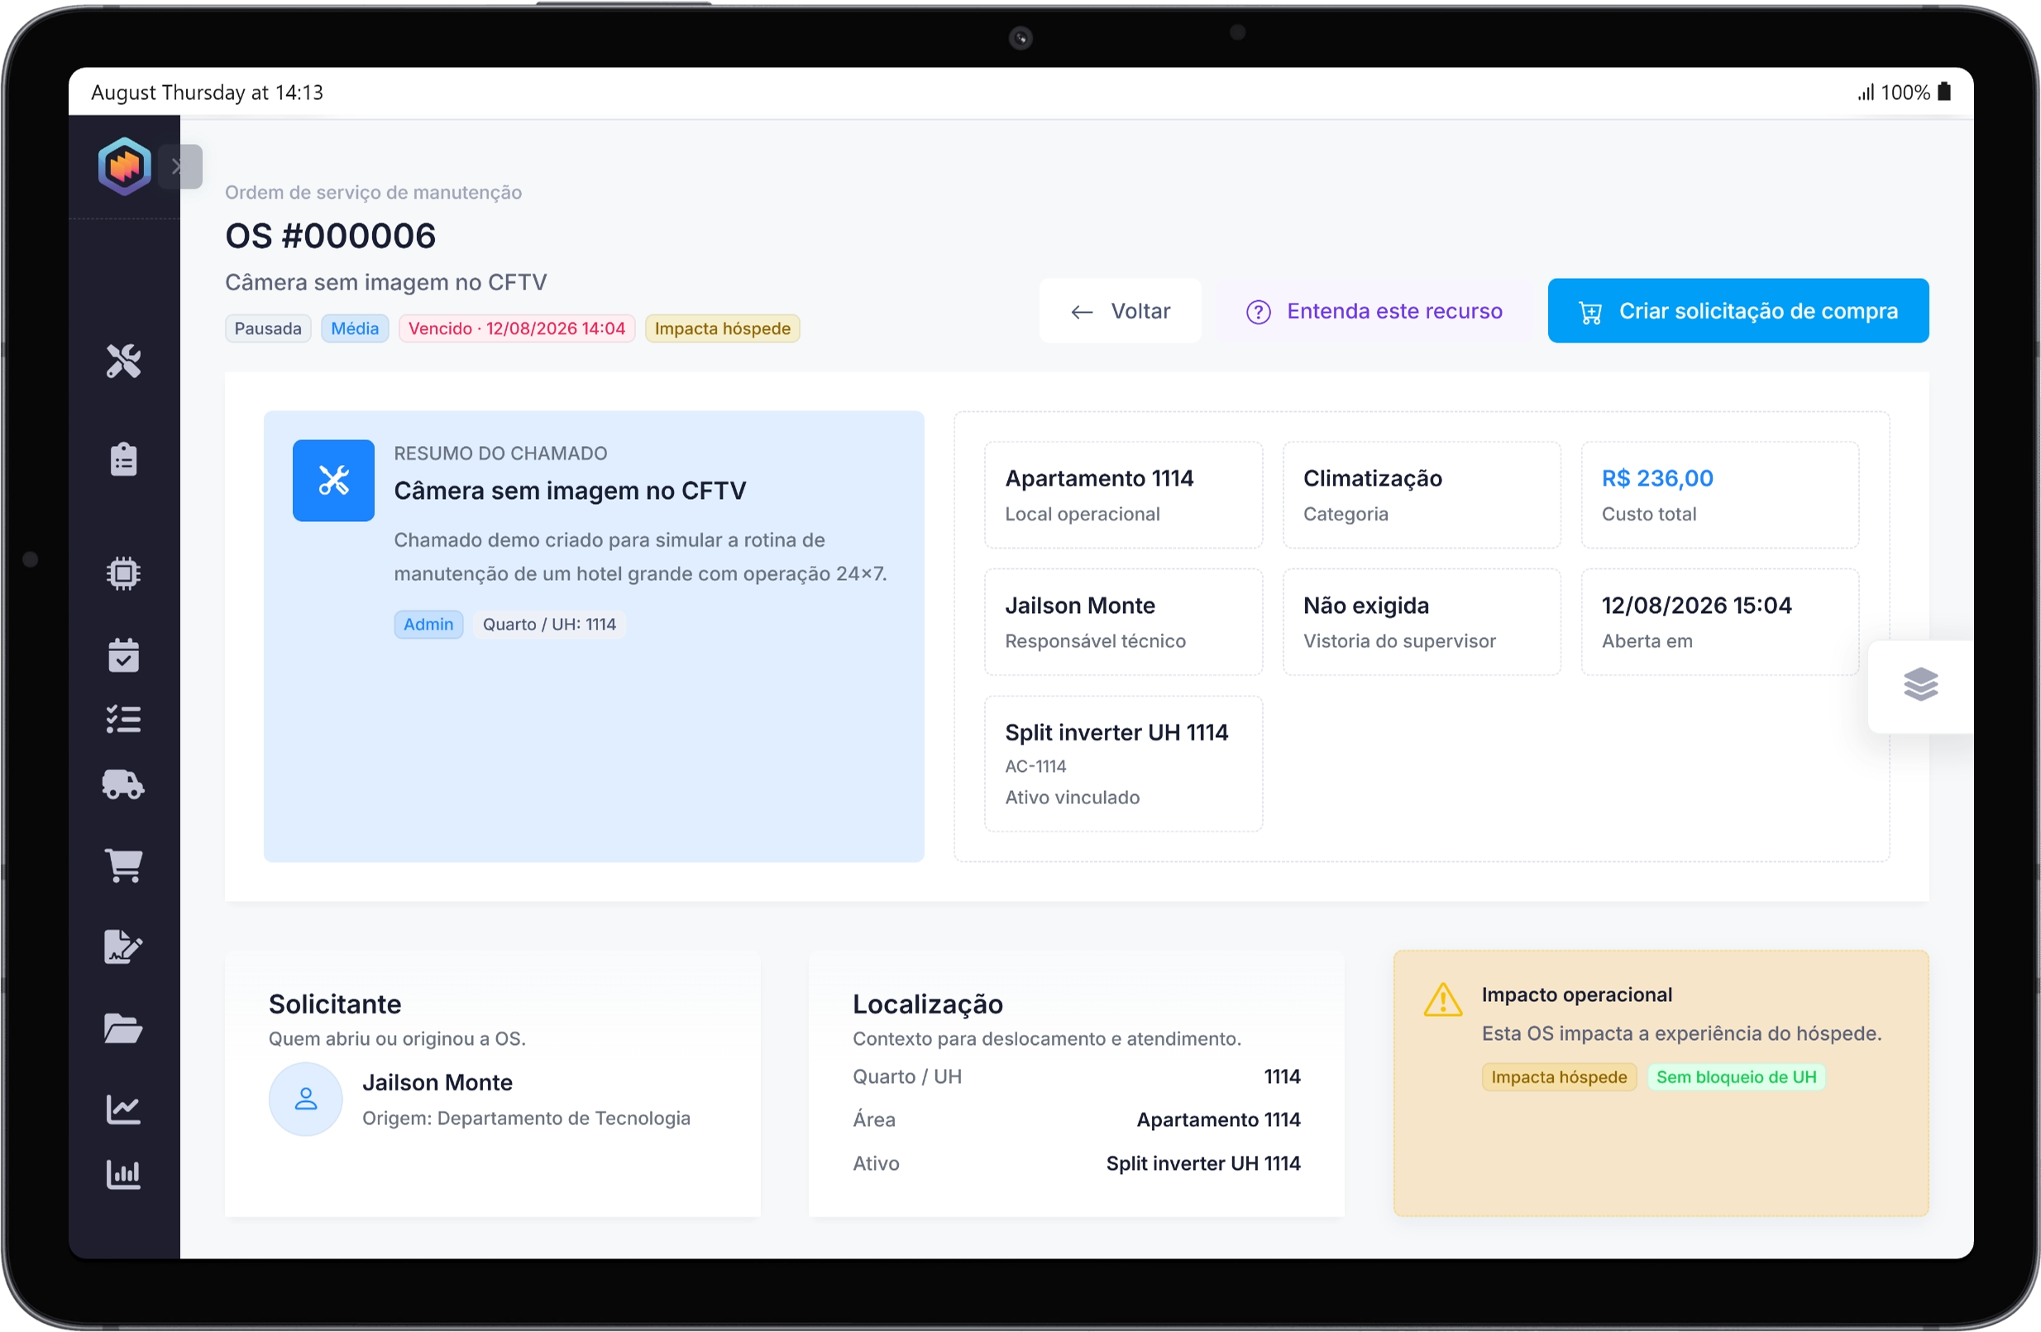2041x1332 pixels.
Task: Open Entenda este recurso help
Action: click(1374, 310)
